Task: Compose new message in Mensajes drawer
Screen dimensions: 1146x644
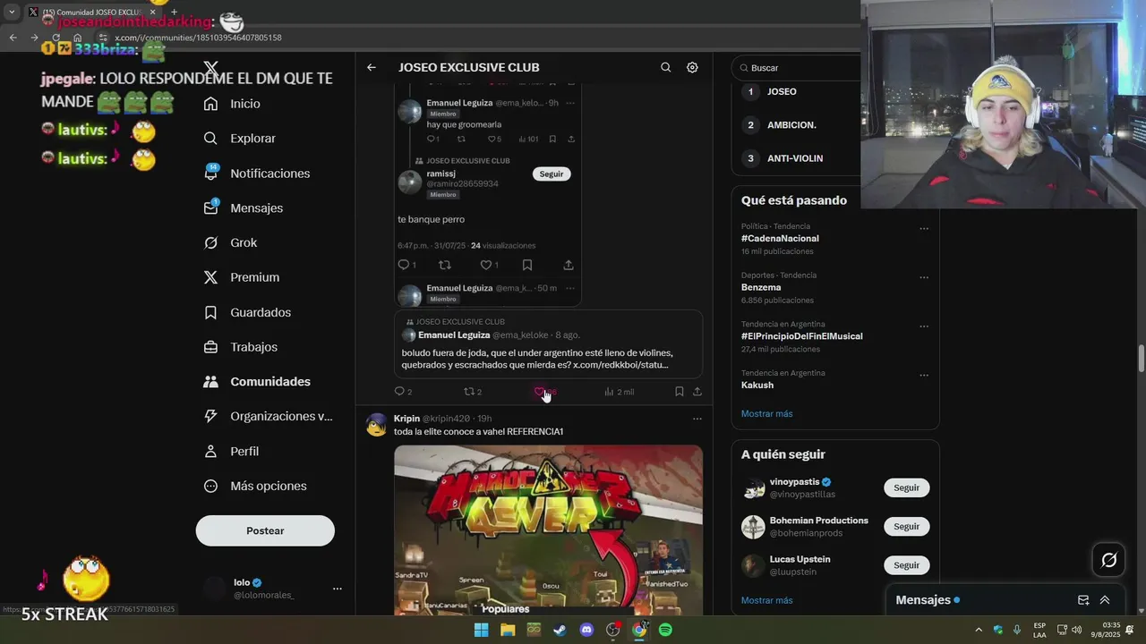Action: click(x=1083, y=600)
